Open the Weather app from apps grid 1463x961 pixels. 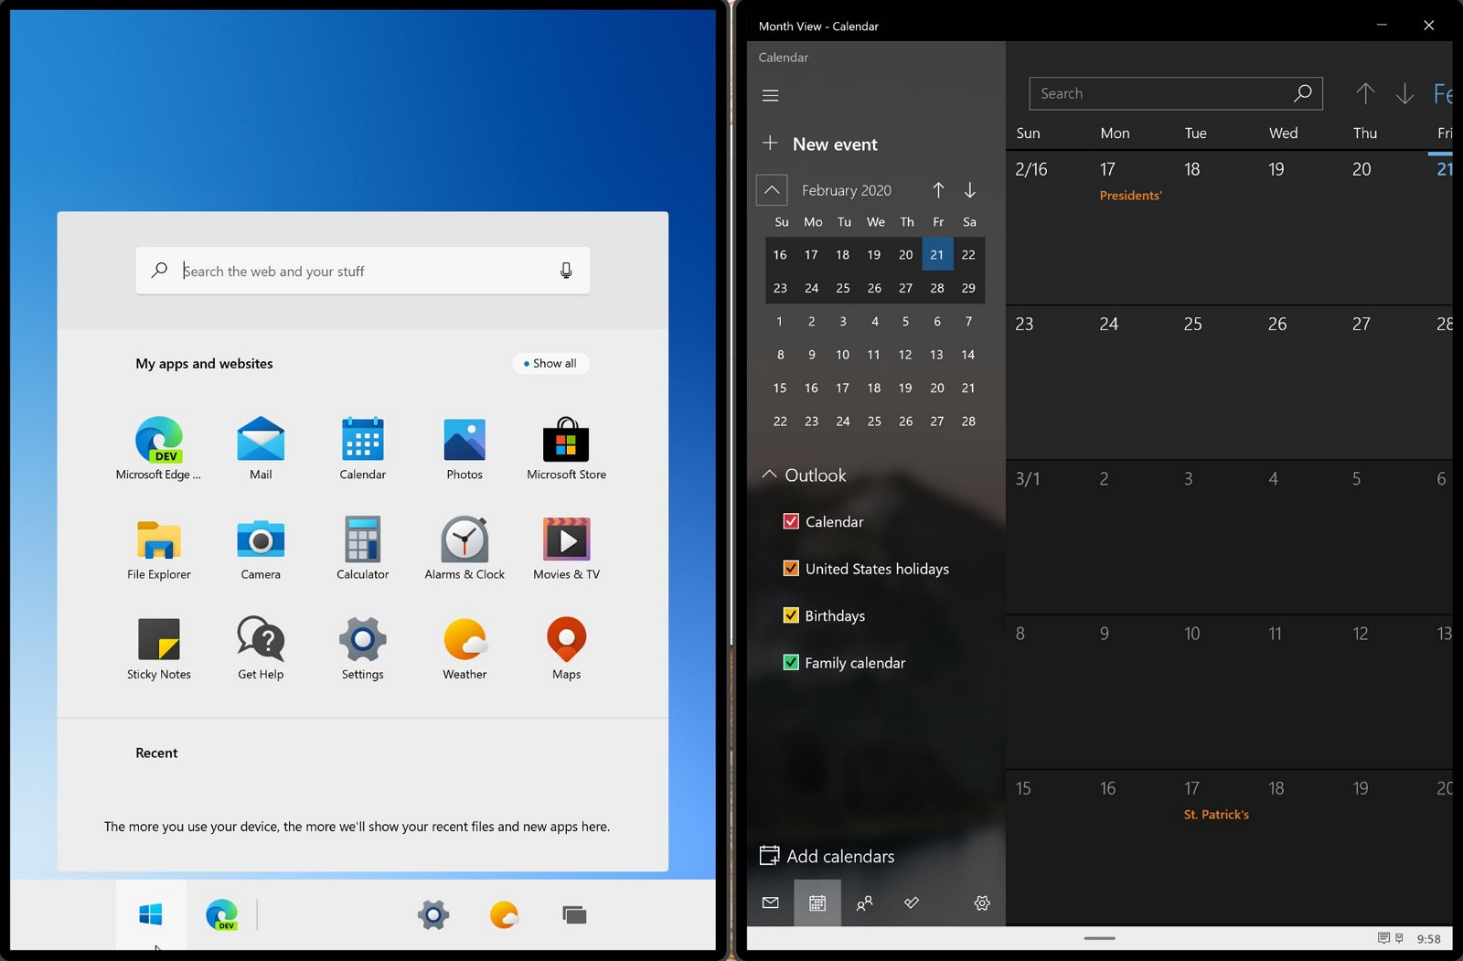(x=465, y=639)
